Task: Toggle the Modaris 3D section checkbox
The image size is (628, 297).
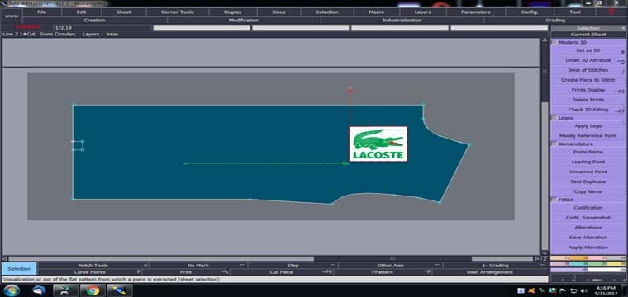Action: (x=554, y=42)
